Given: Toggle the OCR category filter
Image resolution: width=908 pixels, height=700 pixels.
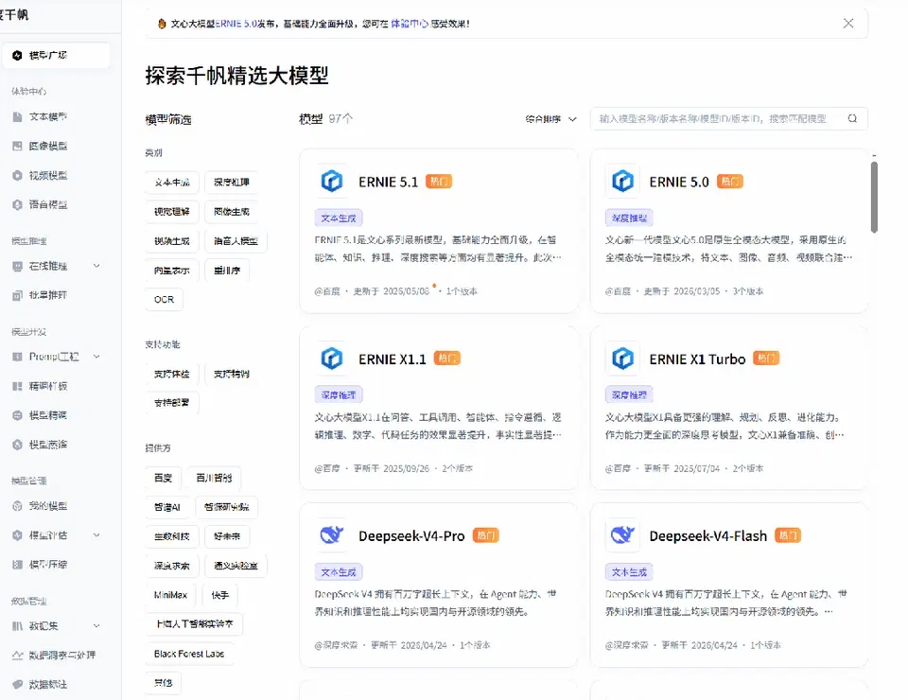Looking at the screenshot, I should point(164,299).
